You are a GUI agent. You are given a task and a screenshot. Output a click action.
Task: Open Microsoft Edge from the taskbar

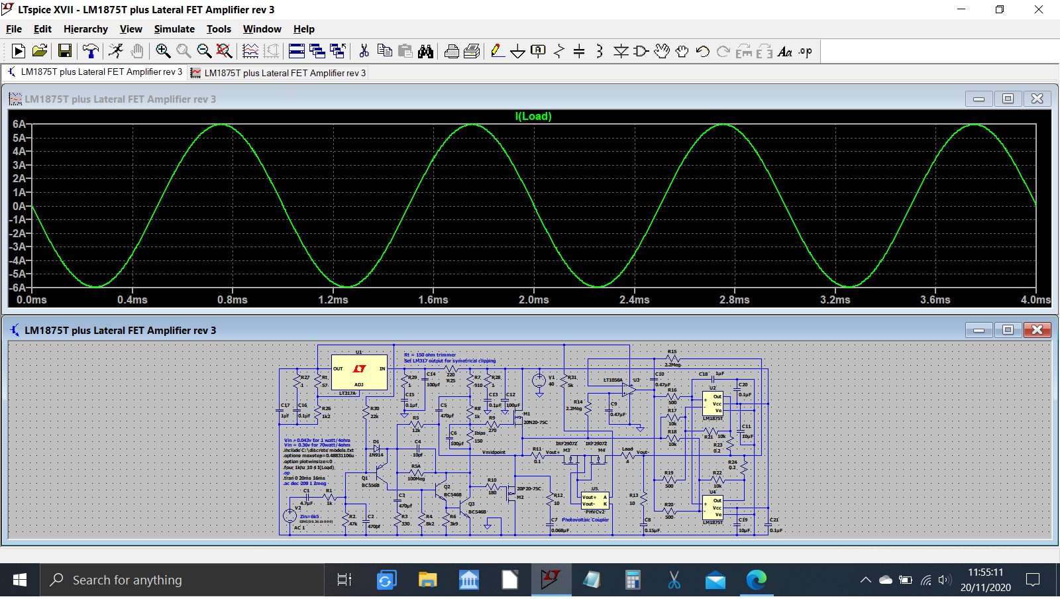[x=756, y=580]
